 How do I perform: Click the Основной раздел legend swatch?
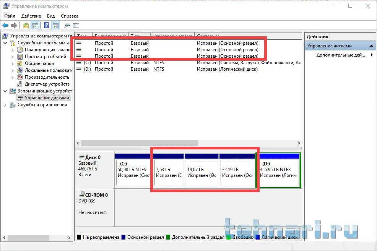(123, 237)
